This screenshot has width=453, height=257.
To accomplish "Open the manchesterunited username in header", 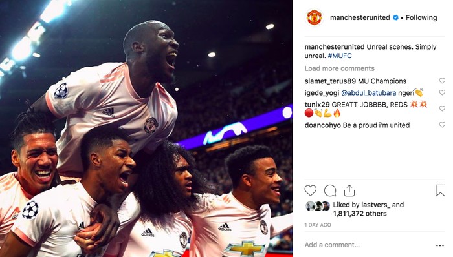I will 360,17.
